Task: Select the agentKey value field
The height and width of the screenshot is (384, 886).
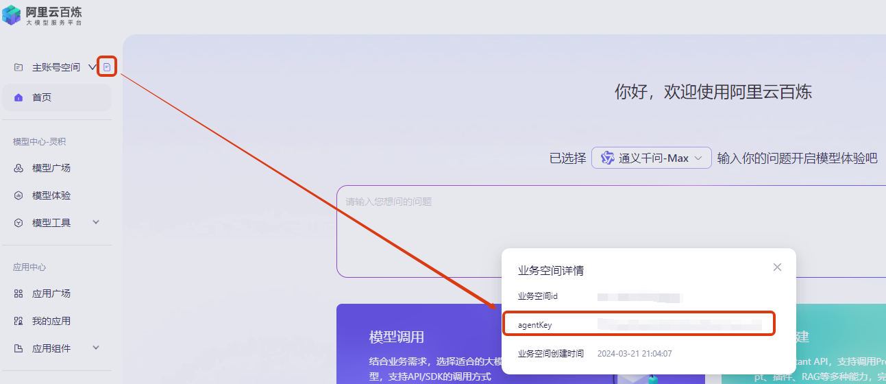Action: coord(680,324)
